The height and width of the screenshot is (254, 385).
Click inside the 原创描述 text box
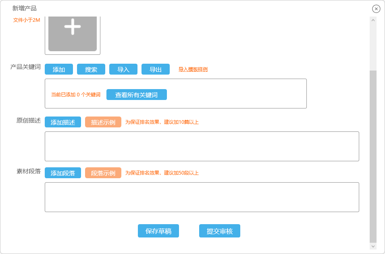[202, 146]
